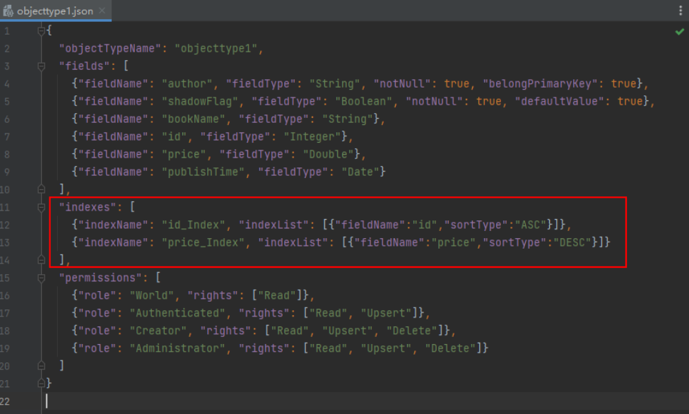Click the green inspection checkmark icon
Viewport: 689px width, 414px height.
point(679,32)
